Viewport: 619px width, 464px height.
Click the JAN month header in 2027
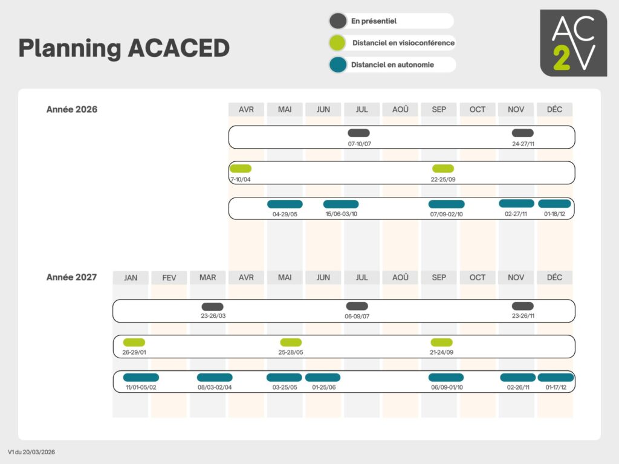point(131,277)
